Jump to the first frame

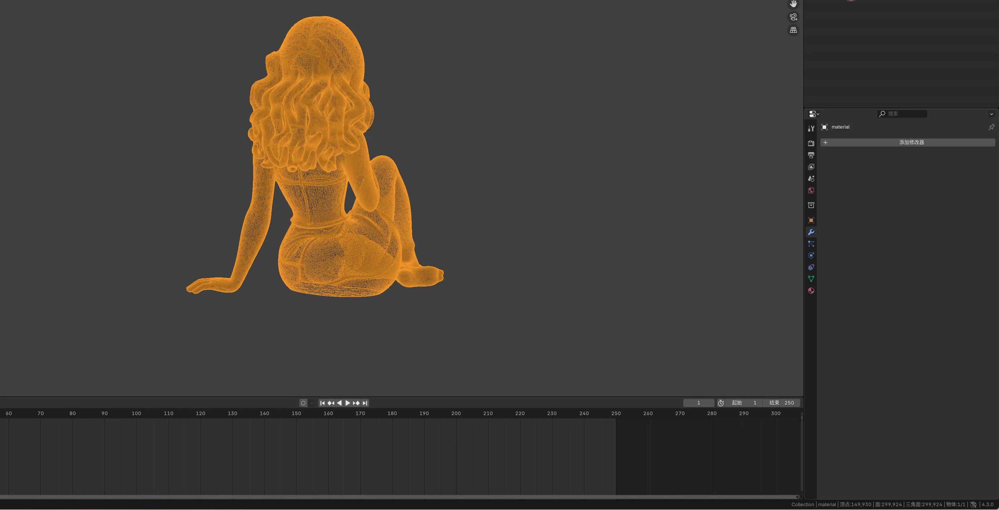[322, 403]
